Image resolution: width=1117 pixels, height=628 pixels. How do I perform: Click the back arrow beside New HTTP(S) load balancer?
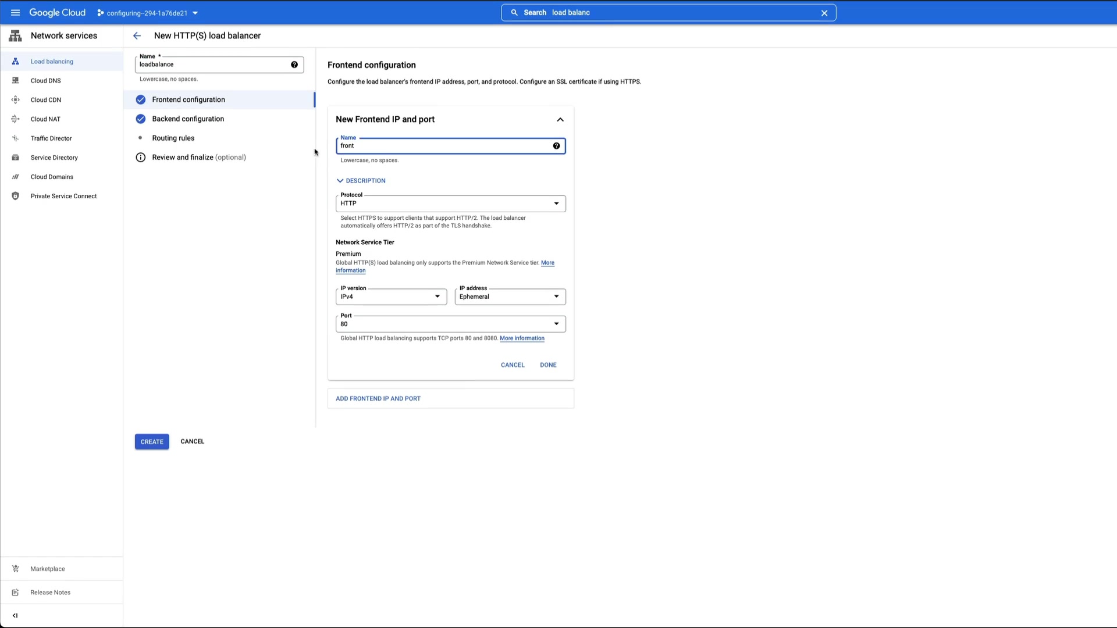click(x=137, y=36)
